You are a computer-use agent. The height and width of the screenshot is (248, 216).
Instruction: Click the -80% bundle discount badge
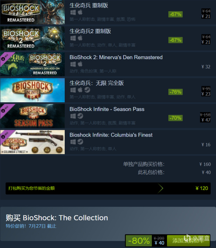[x=139, y=241]
